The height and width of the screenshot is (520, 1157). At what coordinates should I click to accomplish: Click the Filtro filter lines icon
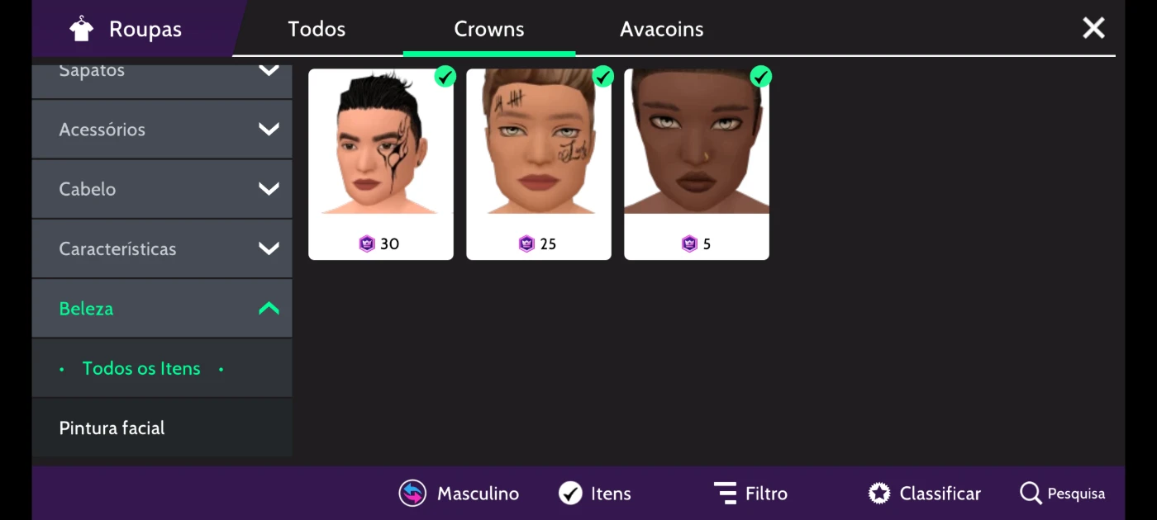[x=725, y=494]
